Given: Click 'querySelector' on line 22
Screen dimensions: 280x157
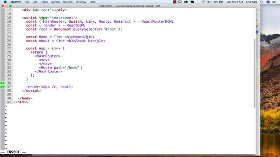Looking at the screenshot, I should [87, 29].
